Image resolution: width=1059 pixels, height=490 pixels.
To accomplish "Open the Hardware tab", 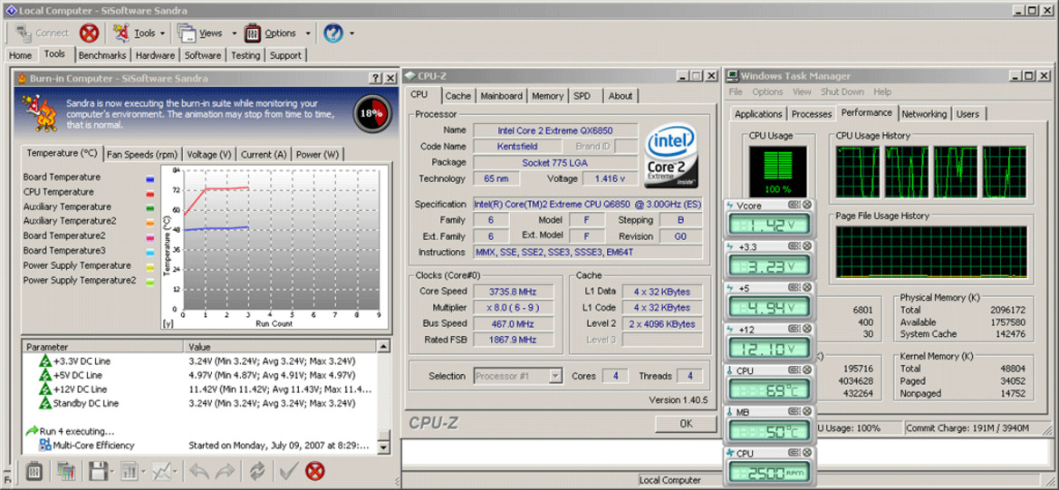I will point(155,55).
